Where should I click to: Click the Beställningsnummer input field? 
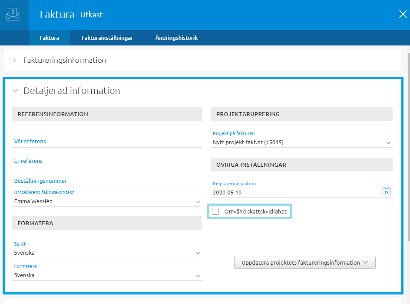pos(107,181)
